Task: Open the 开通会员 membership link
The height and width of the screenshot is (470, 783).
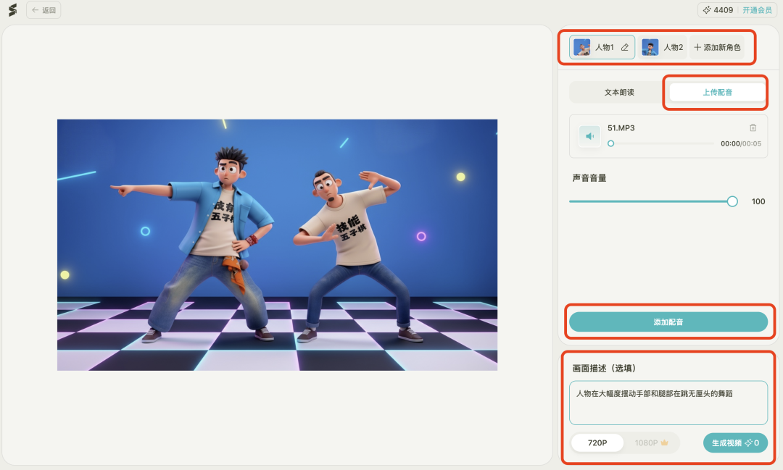Action: [756, 10]
